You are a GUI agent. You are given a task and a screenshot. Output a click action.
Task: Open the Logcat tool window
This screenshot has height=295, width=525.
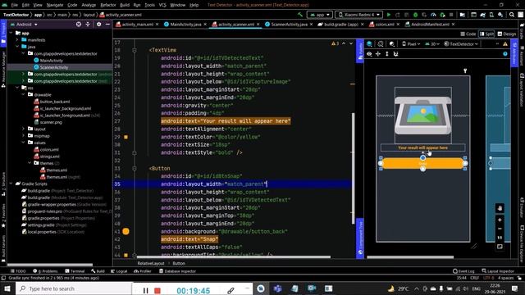point(119,271)
